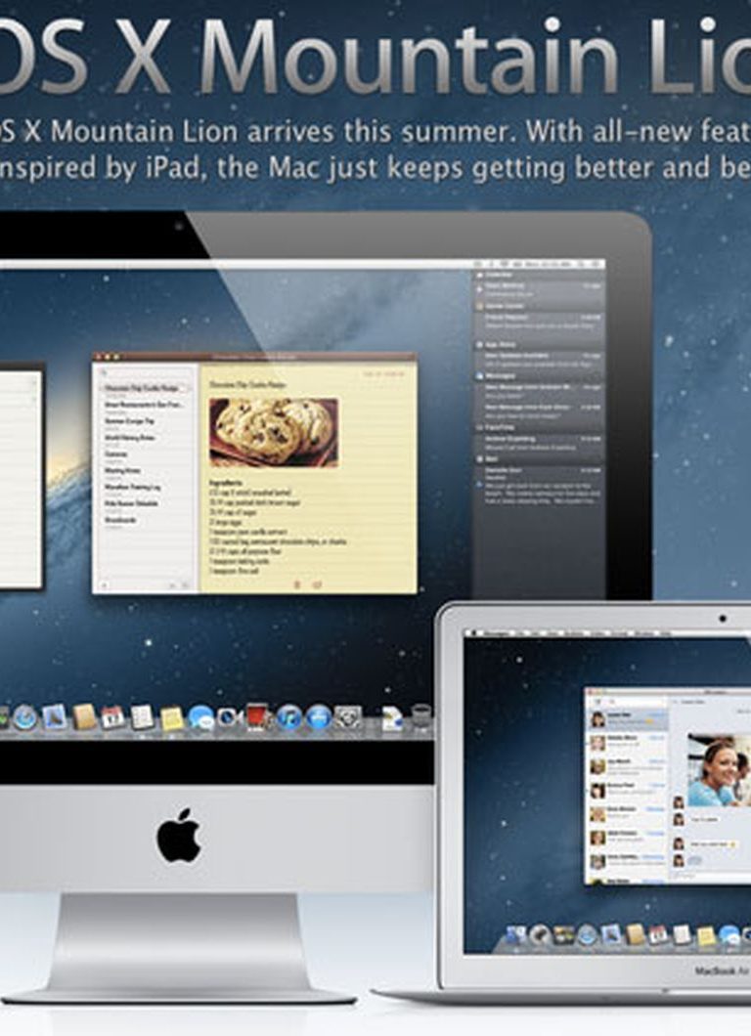Image resolution: width=751 pixels, height=1036 pixels.
Task: Open Messages in the iMac dock
Action: pos(201,717)
